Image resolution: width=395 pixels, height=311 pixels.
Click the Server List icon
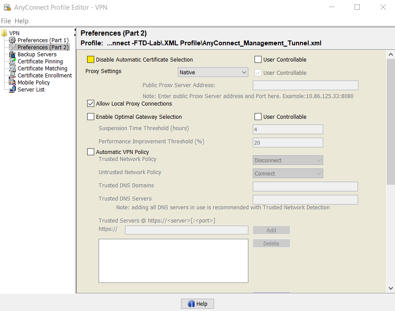(x=12, y=89)
